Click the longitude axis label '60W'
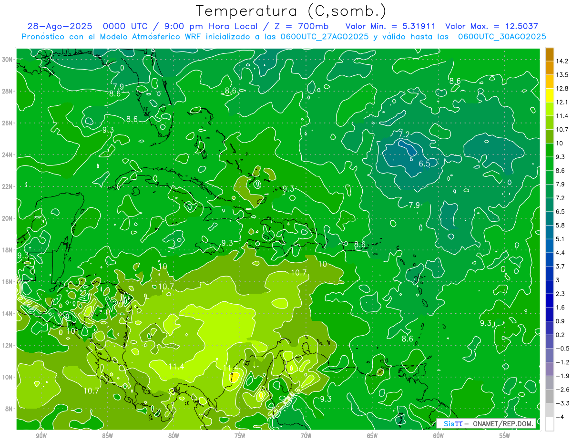This screenshot has width=572, height=442. click(x=439, y=436)
